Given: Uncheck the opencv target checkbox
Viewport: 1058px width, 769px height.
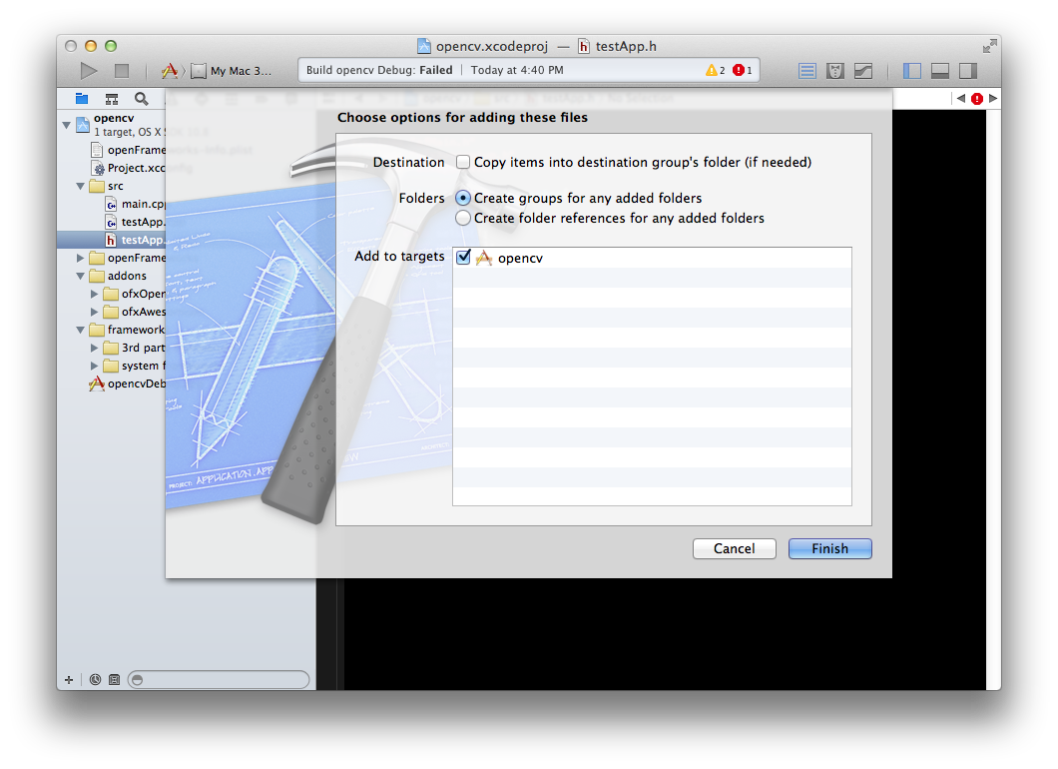Looking at the screenshot, I should point(463,258).
